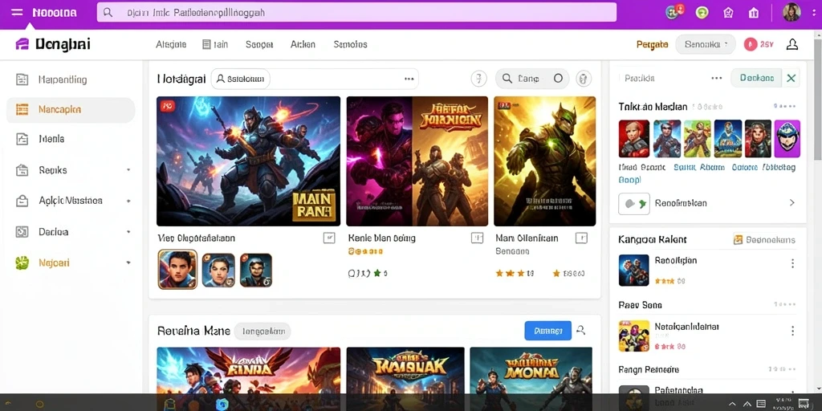Image resolution: width=822 pixels, height=411 pixels.
Task: Open the MONA game banner
Action: point(531,370)
